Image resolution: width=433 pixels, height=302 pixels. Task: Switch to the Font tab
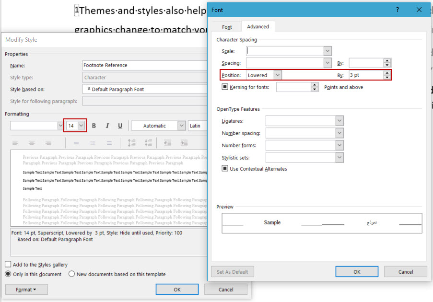(x=227, y=27)
